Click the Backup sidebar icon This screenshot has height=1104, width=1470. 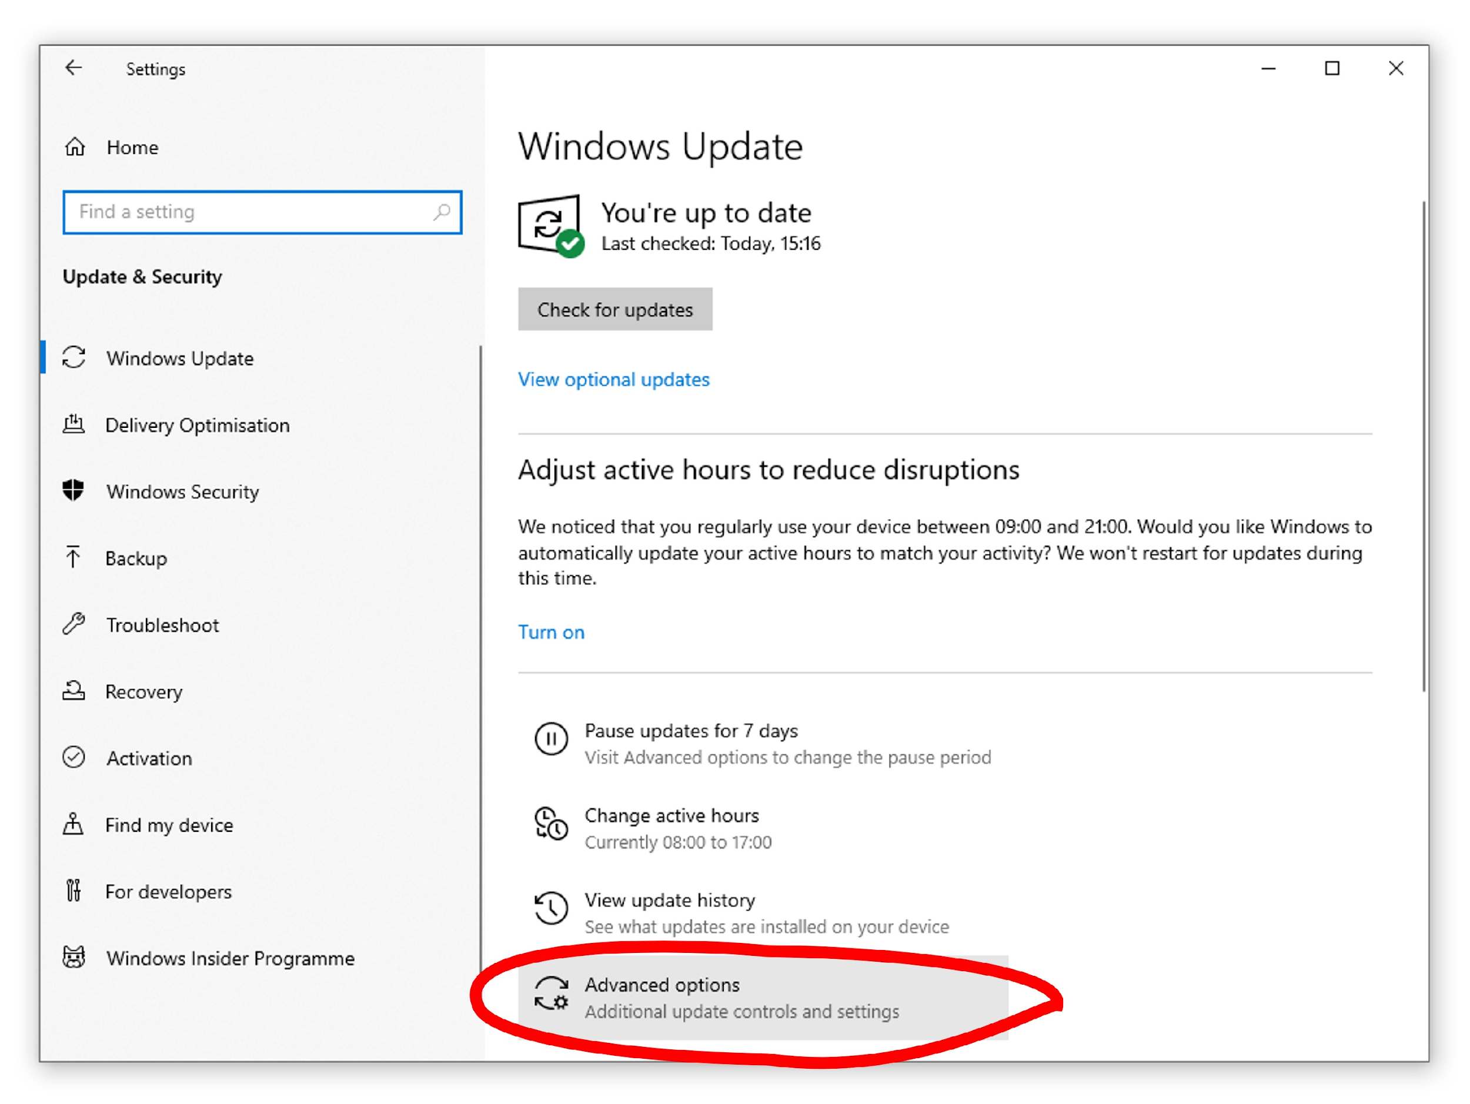[73, 558]
